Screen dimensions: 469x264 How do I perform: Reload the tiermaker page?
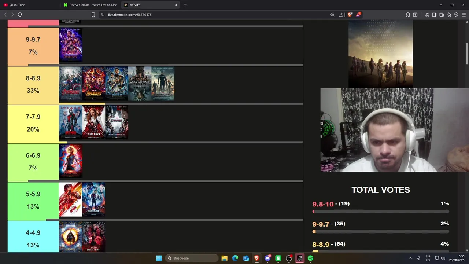tap(20, 15)
